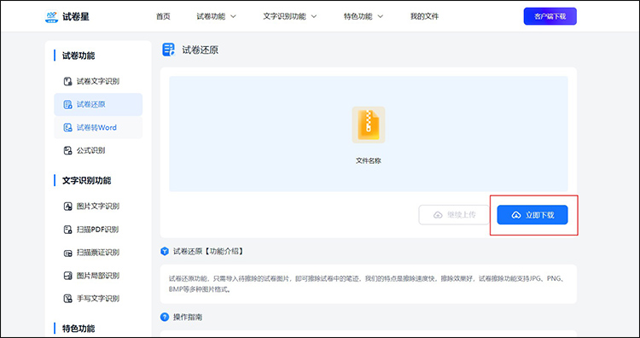Click the 试卷转Word sidebar icon
640x338 pixels.
[x=67, y=127]
